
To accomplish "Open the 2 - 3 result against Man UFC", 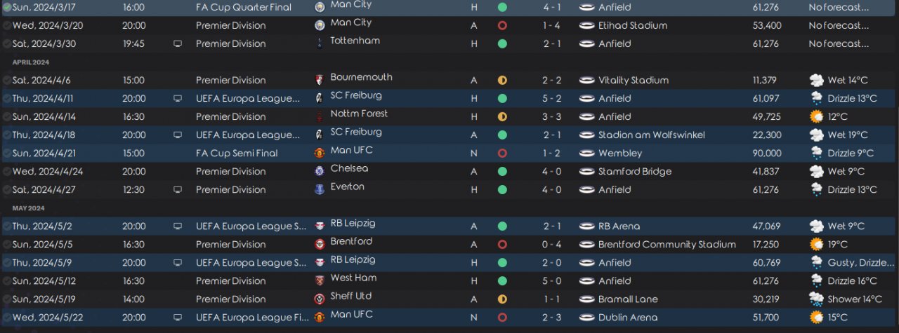I will pyautogui.click(x=551, y=317).
